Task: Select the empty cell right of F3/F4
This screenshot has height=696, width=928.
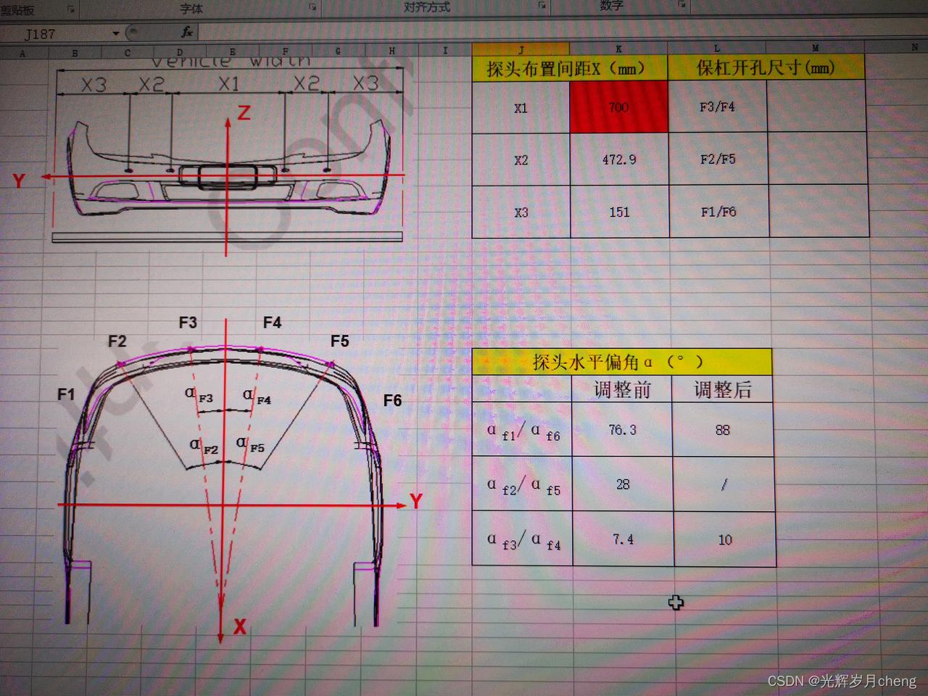Action: (x=816, y=106)
